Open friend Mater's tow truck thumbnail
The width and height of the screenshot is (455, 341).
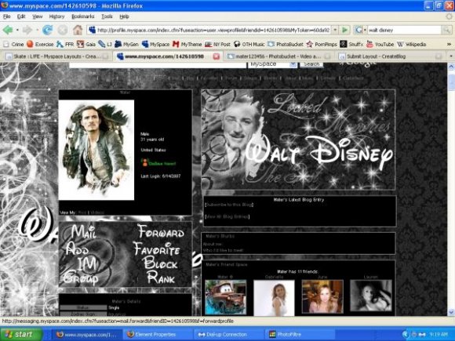(x=225, y=297)
